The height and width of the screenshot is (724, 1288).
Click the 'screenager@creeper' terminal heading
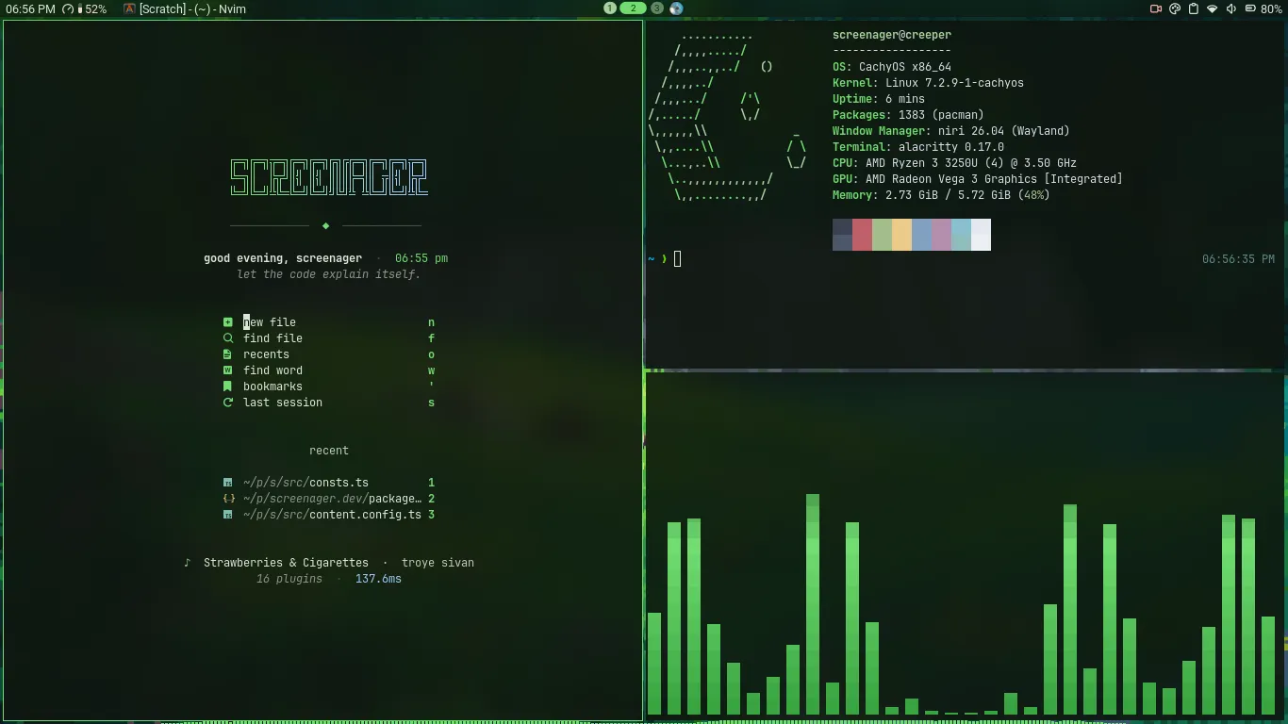[x=892, y=35]
